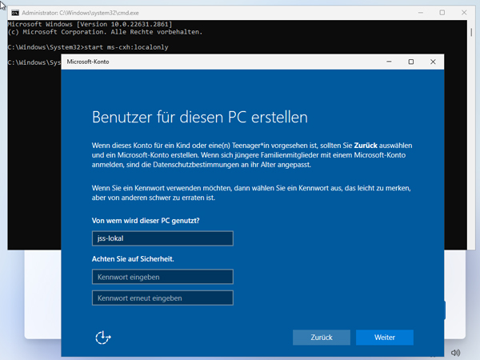
Task: Maximize the Microsoft-Konto window
Action: (x=411, y=62)
